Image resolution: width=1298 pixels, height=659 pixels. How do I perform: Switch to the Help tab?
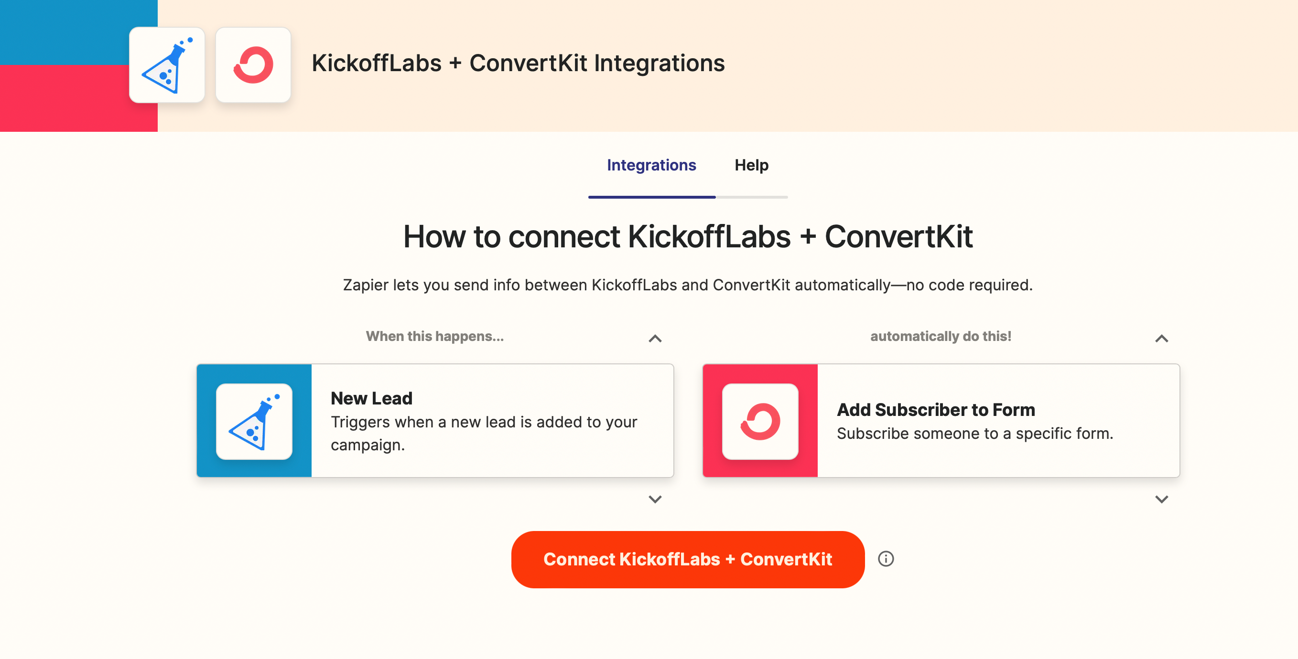(x=751, y=165)
